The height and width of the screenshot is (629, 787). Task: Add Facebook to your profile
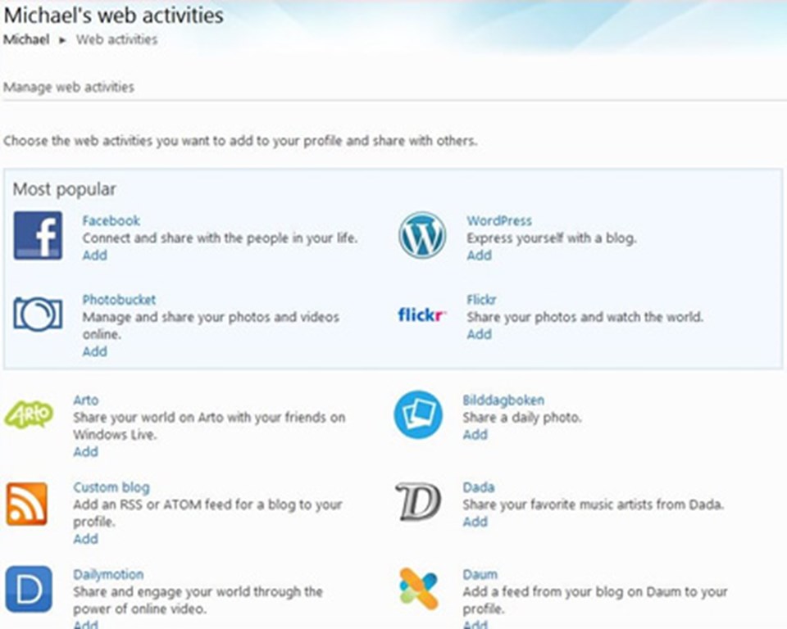[95, 256]
